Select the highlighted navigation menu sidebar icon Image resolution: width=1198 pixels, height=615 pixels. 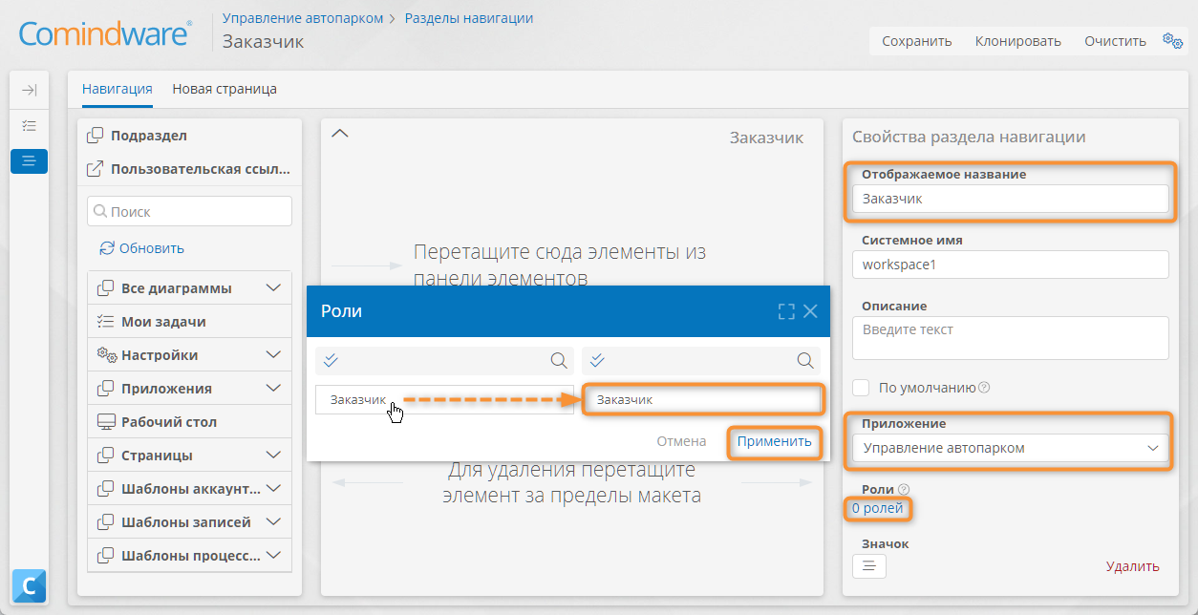click(x=29, y=160)
